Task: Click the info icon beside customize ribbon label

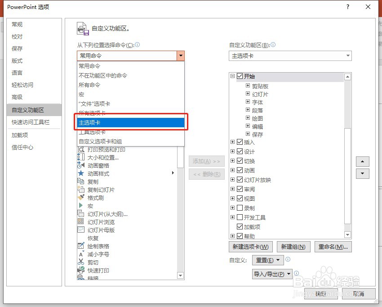Action: pyautogui.click(x=273, y=45)
